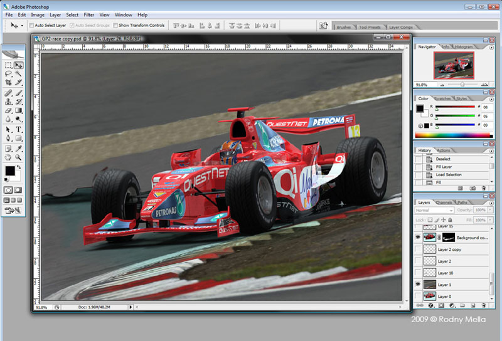The image size is (502, 341).
Task: Select the Rectangular Marquee tool
Action: (x=8, y=65)
